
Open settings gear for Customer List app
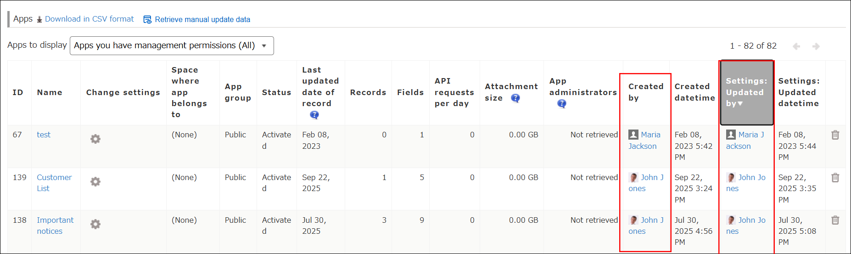pos(95,182)
